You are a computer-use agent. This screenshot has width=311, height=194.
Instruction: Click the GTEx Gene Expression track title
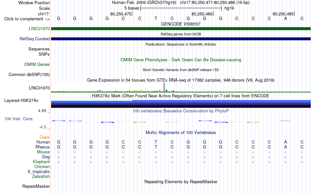[x=181, y=80]
